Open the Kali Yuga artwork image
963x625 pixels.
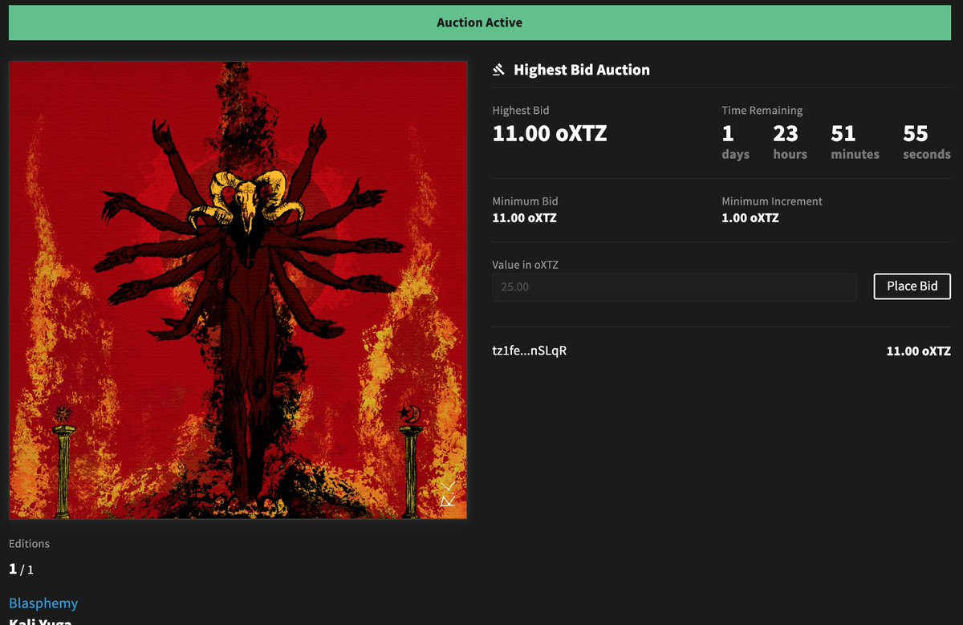pyautogui.click(x=238, y=289)
